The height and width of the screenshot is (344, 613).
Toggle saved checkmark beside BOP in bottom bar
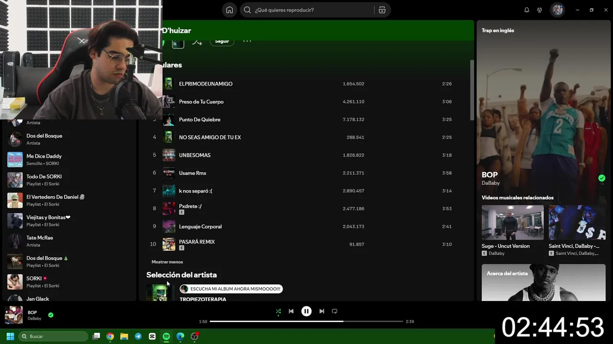51,315
